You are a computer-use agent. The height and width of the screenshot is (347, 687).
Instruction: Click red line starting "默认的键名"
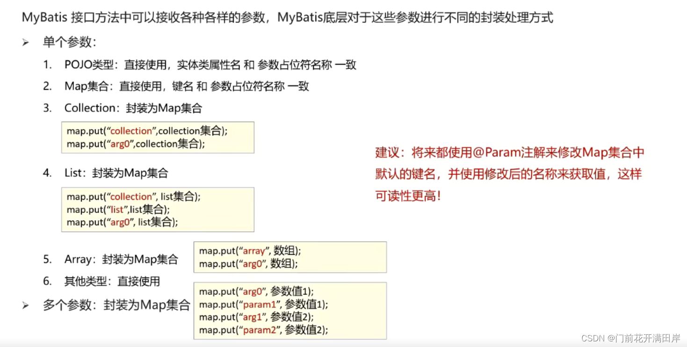point(509,174)
